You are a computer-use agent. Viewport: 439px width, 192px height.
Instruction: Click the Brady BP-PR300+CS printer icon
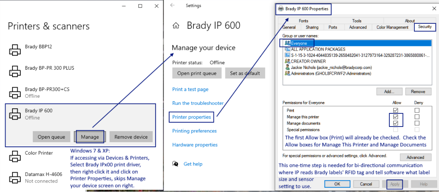coord(14,92)
